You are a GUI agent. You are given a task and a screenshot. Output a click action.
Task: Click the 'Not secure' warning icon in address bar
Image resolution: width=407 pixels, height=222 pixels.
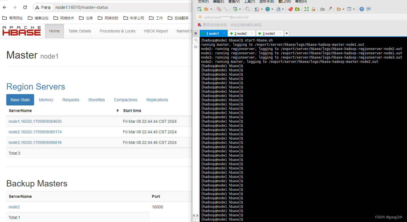tap(37, 7)
